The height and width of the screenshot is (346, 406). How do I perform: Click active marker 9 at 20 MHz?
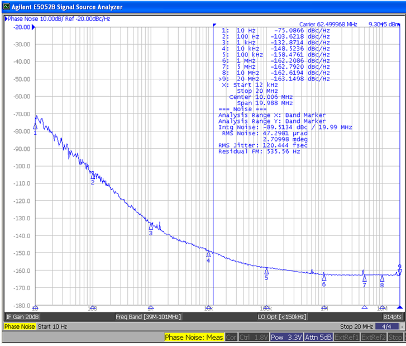click(399, 272)
